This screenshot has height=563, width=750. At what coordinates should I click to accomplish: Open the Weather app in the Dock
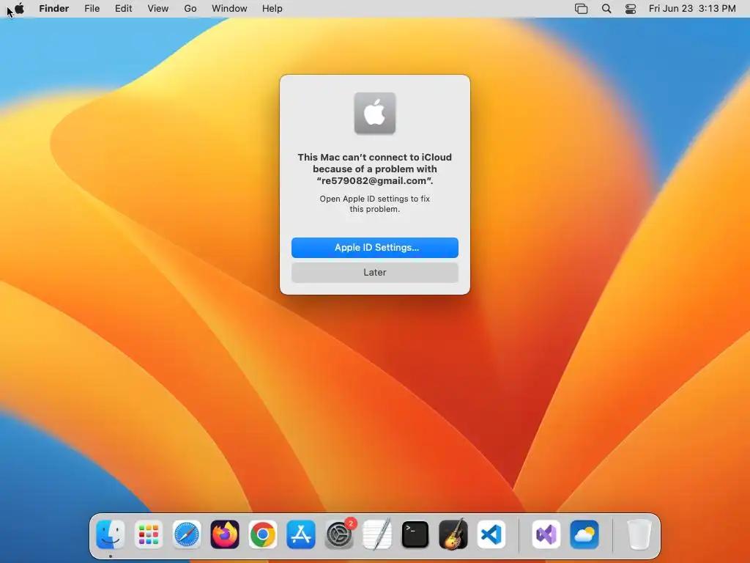click(x=584, y=534)
